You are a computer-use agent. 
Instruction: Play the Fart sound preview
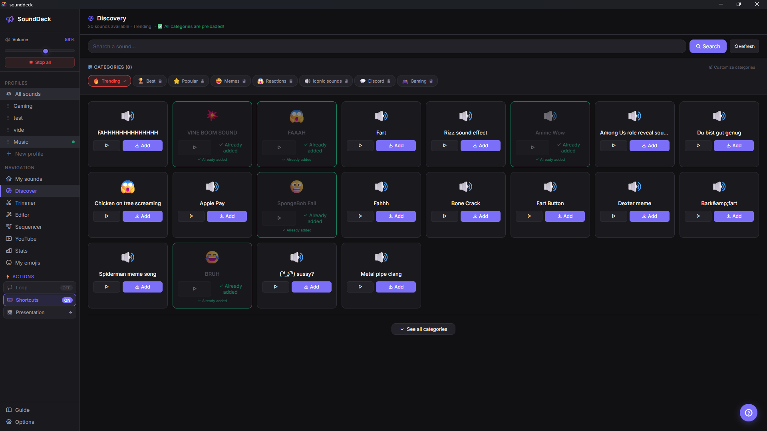[x=360, y=146]
